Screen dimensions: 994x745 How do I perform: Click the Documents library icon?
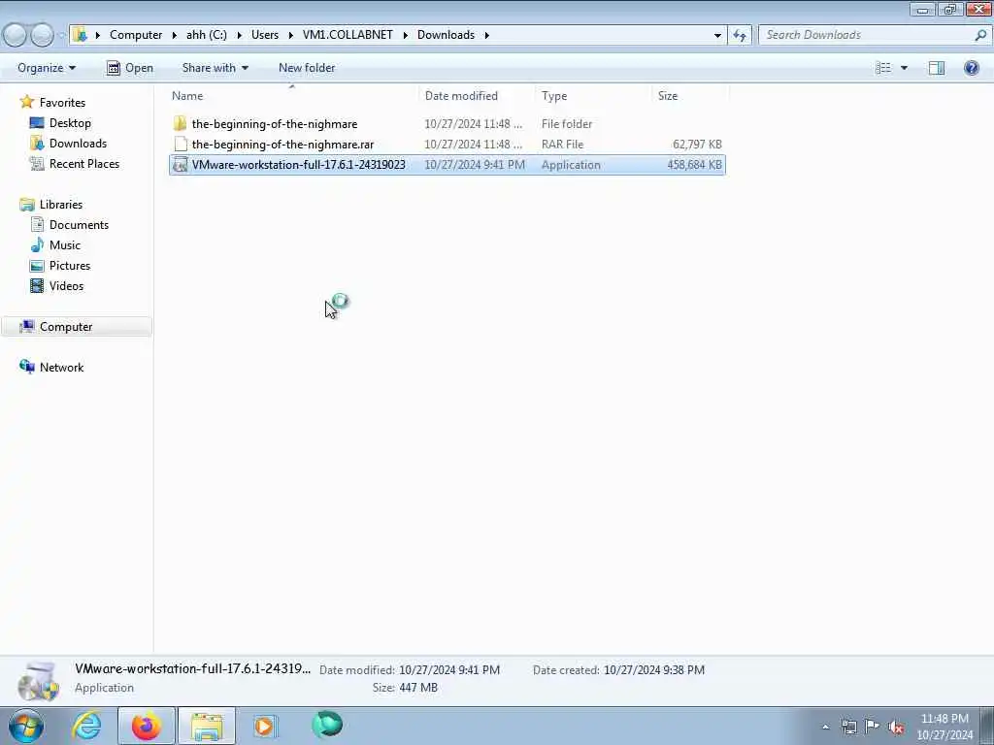click(37, 224)
